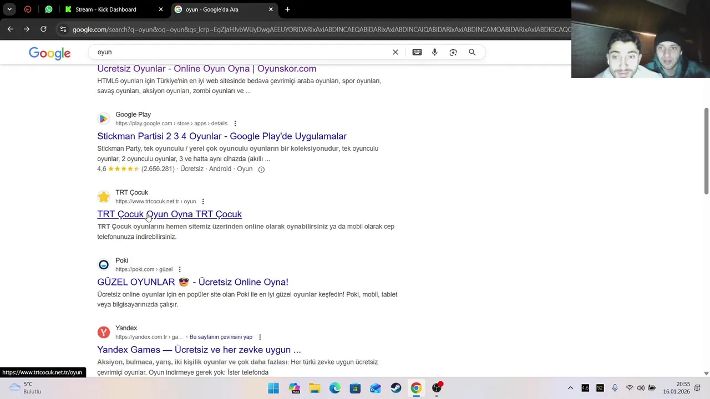Open TRT Çocuk Oyun Oyna link
710x399 pixels.
coord(169,214)
